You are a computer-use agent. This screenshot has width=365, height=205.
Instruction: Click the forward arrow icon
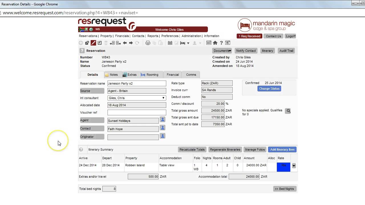click(x=131, y=43)
